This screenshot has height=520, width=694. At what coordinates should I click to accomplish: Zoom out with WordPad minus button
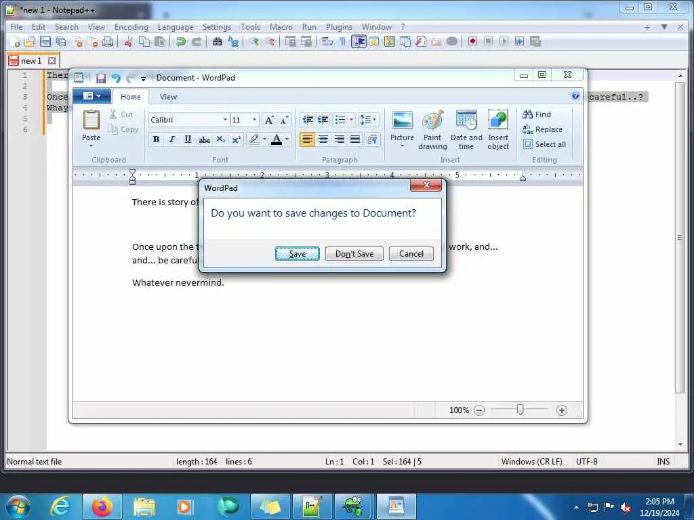tap(479, 410)
